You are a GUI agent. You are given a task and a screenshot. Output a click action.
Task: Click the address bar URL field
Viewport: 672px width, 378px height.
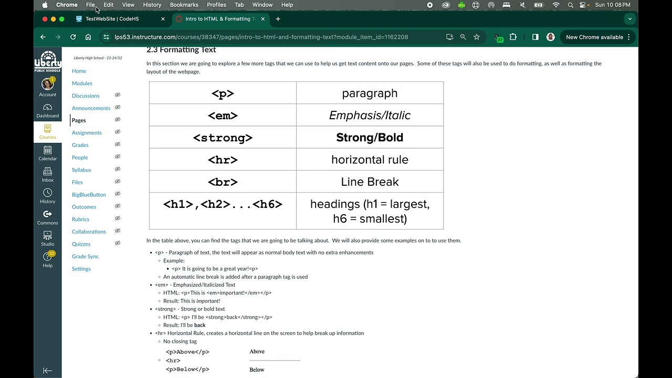[261, 37]
